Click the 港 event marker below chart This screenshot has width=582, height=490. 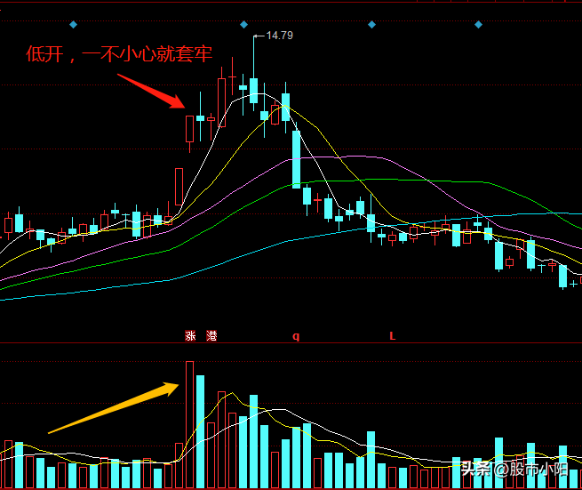tap(211, 336)
